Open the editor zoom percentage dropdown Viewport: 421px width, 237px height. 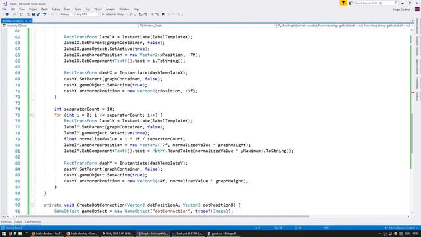coord(7,217)
